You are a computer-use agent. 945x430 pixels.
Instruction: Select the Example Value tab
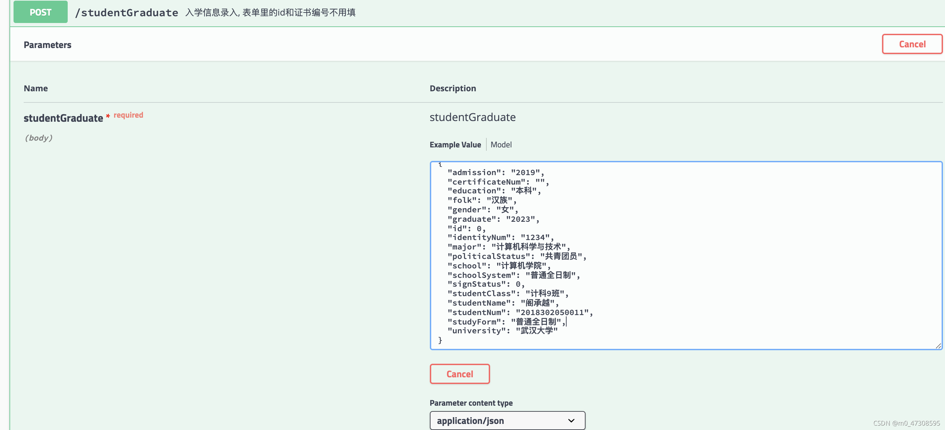pos(455,145)
